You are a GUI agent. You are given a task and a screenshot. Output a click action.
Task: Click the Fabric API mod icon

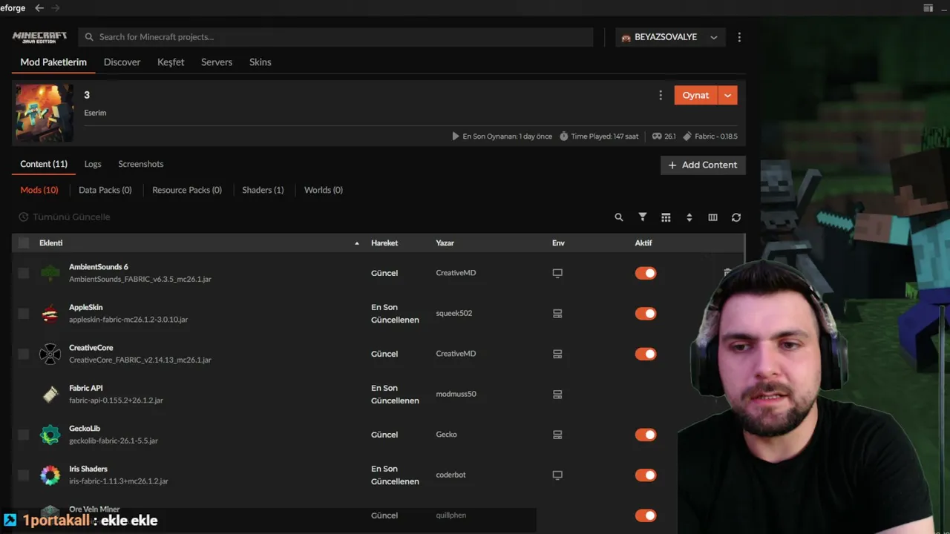(x=50, y=394)
